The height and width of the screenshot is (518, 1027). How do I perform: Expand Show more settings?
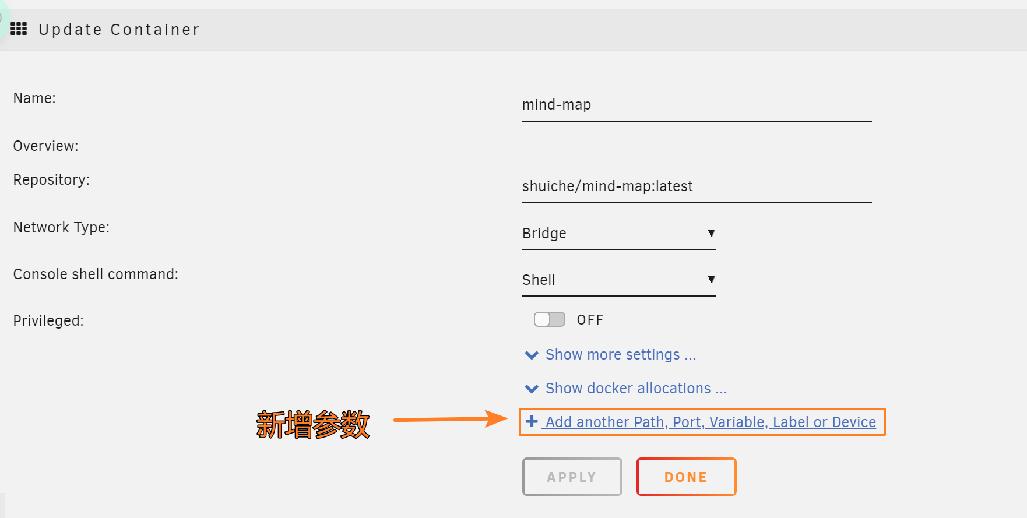tap(621, 355)
